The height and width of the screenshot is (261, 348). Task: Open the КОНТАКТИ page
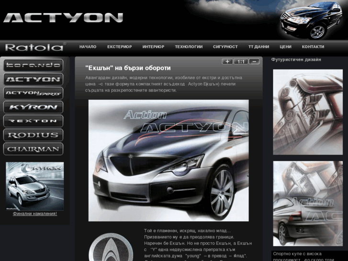tap(313, 47)
